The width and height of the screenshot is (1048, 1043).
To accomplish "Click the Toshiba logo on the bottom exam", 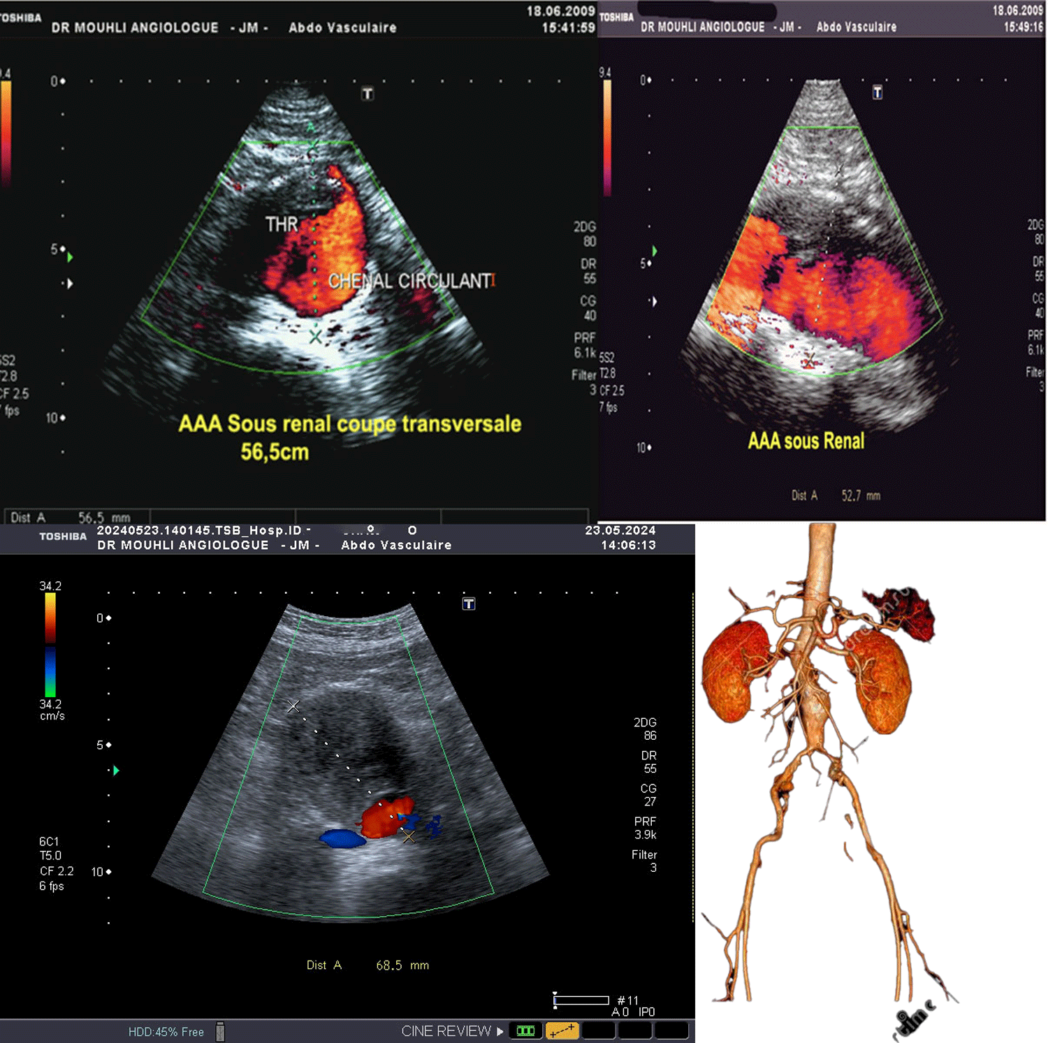I will click(x=63, y=537).
